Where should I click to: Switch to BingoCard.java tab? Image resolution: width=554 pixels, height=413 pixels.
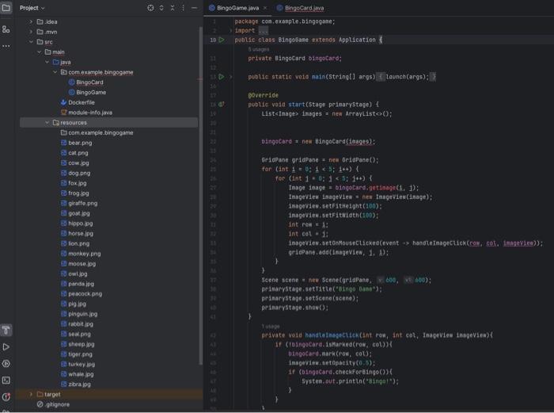pyautogui.click(x=300, y=8)
